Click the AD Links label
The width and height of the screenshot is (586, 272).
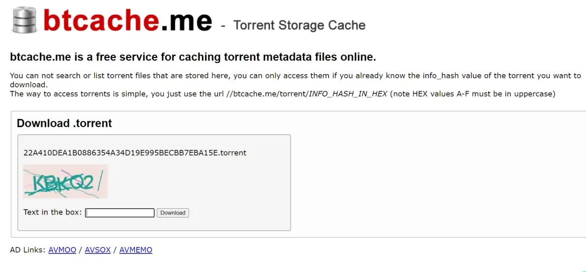(28, 250)
